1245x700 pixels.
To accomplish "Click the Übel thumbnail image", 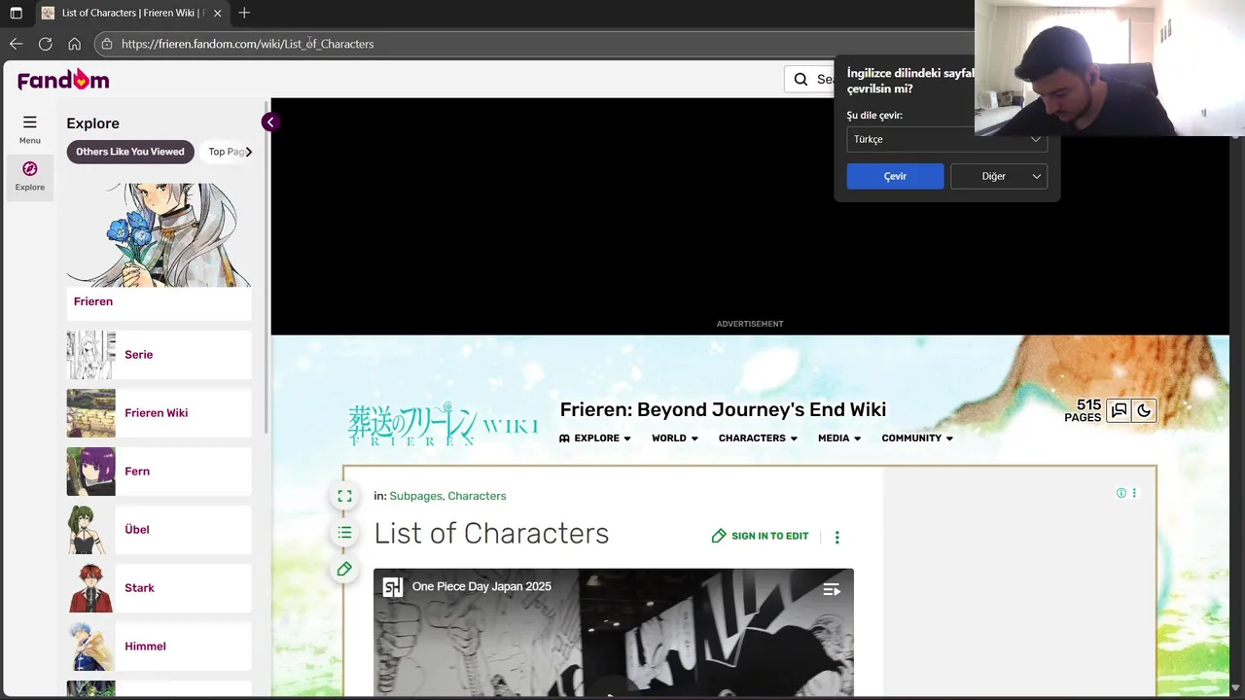I will pyautogui.click(x=90, y=530).
